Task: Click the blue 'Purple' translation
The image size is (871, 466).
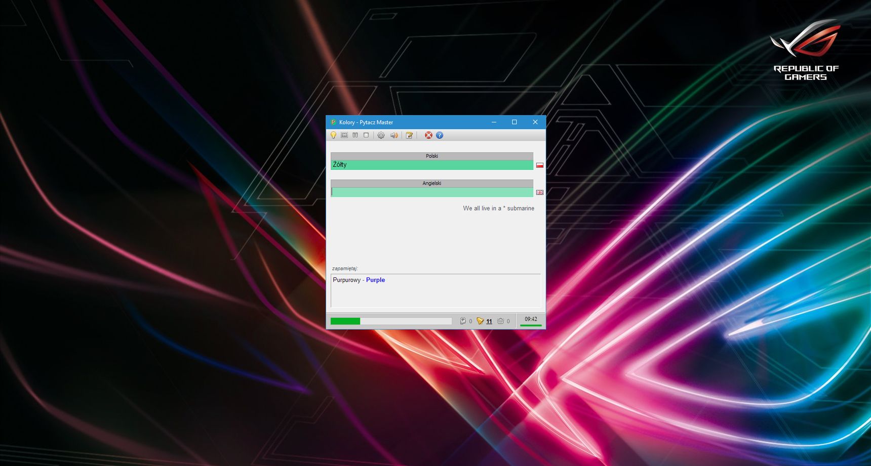Action: pos(375,280)
